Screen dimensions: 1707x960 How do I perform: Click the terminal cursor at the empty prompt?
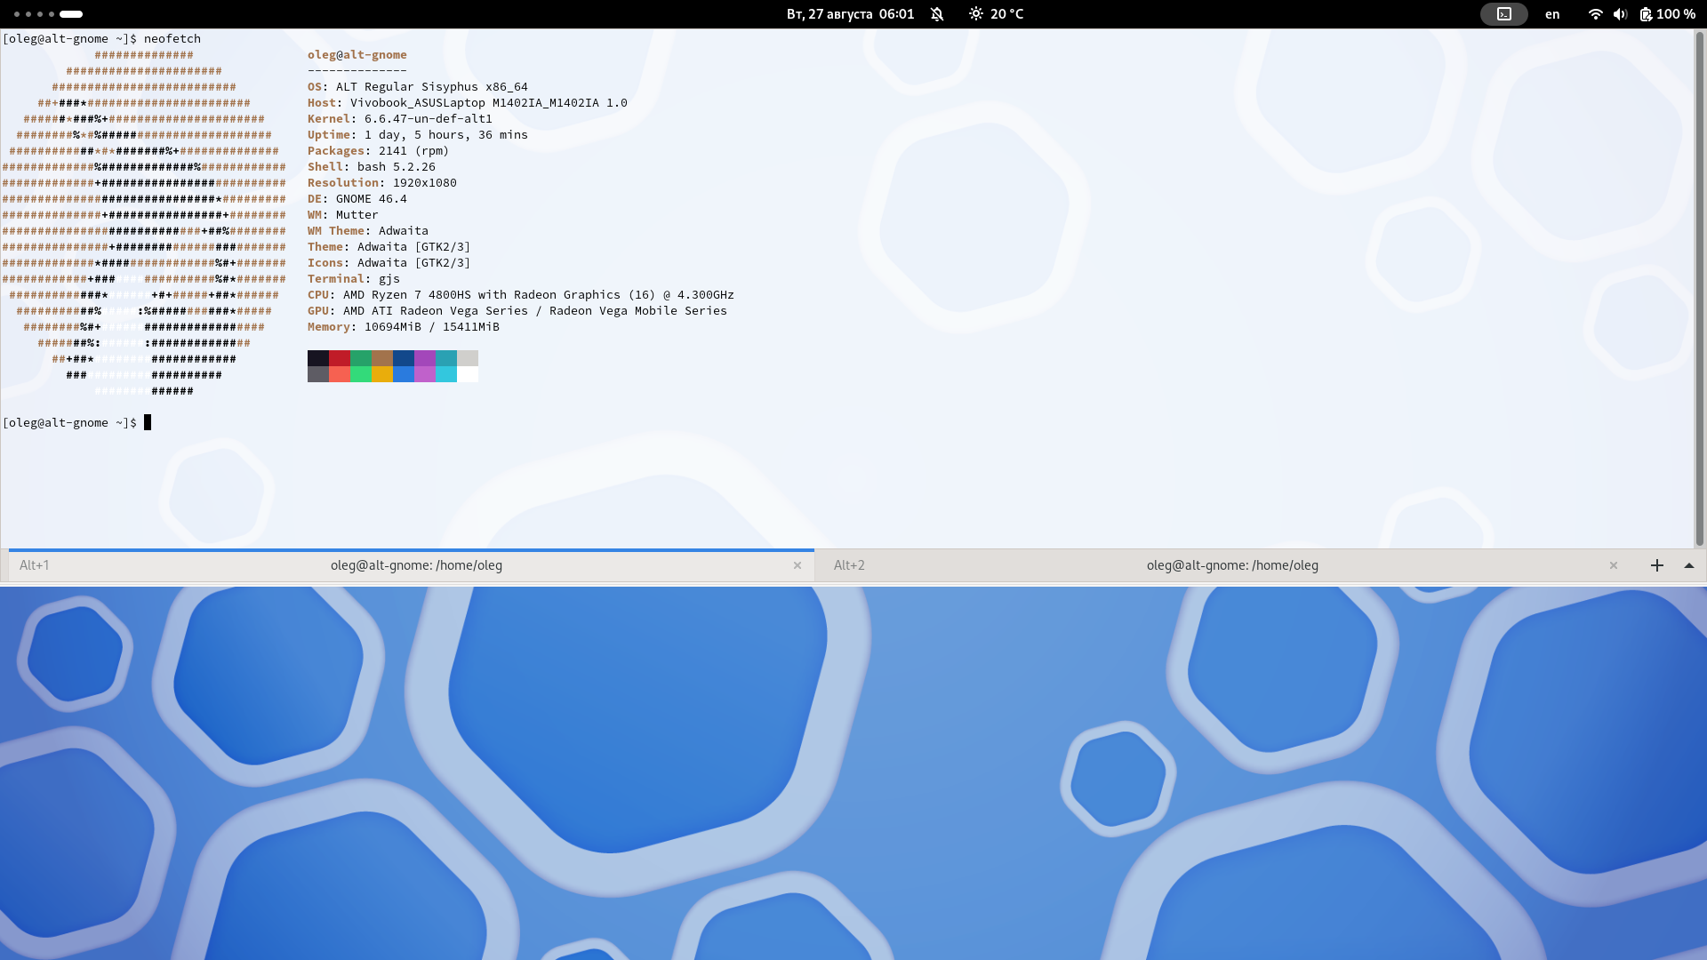148,423
